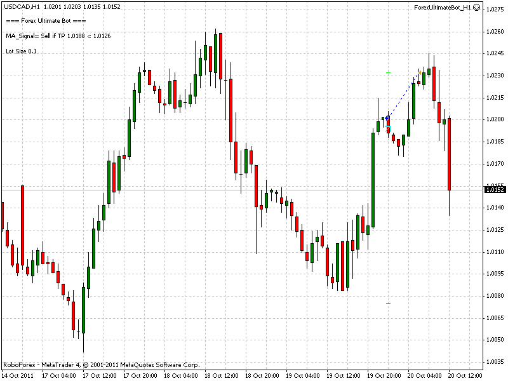Click the green take-profit dash marker
Viewport: 508px width, 381px height.
click(x=389, y=73)
